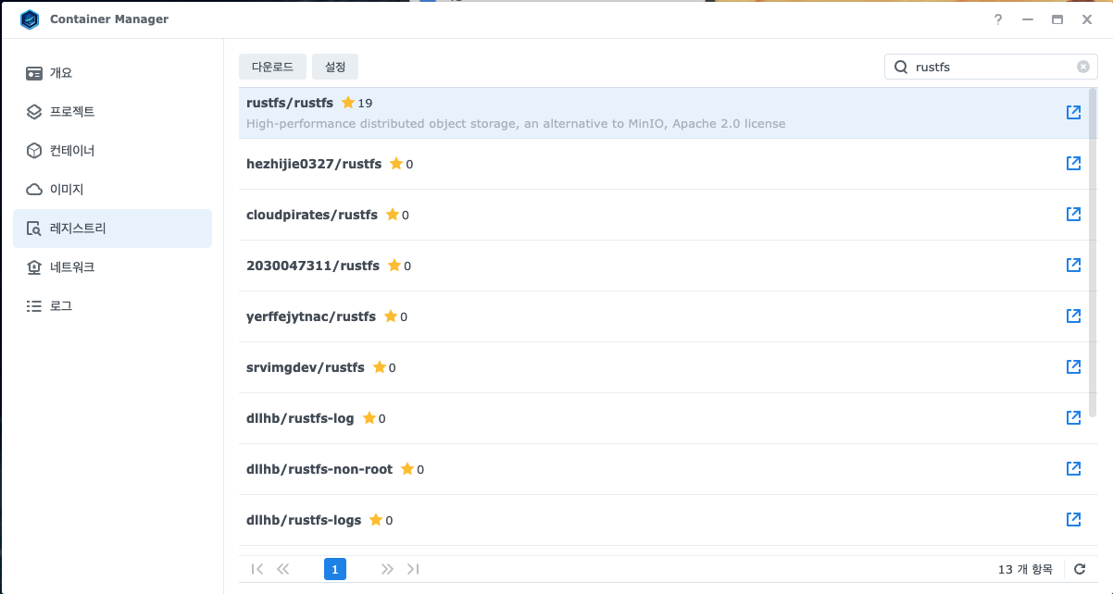Refresh the registry results list
Viewport: 1113px width, 594px height.
tap(1080, 569)
